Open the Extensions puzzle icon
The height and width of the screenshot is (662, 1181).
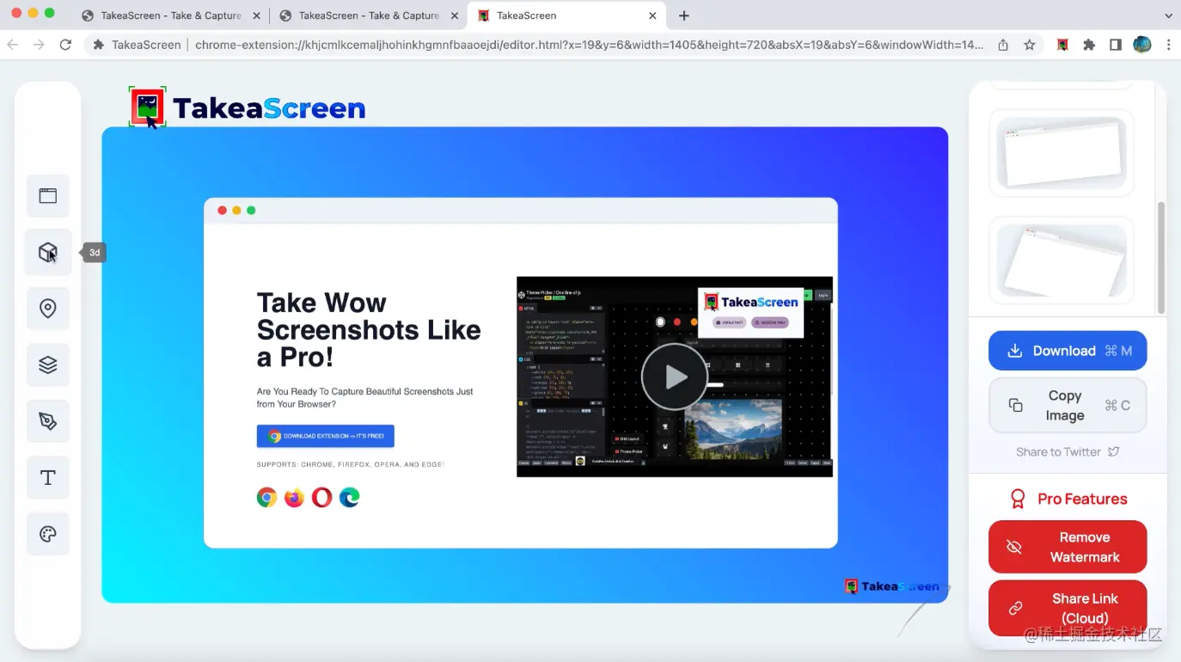click(1089, 45)
